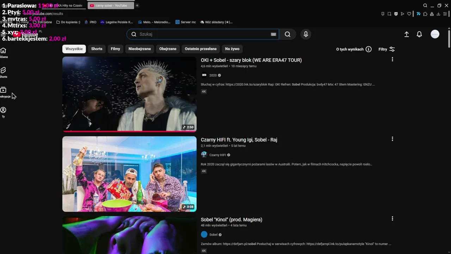The height and width of the screenshot is (254, 451).
Task: Open the 'iPKO' bookmark
Action: click(x=90, y=22)
